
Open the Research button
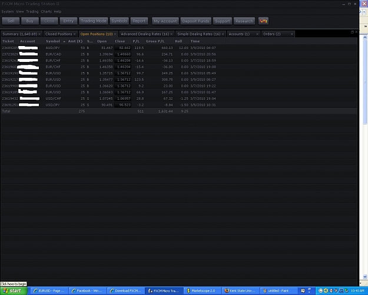tap(244, 21)
